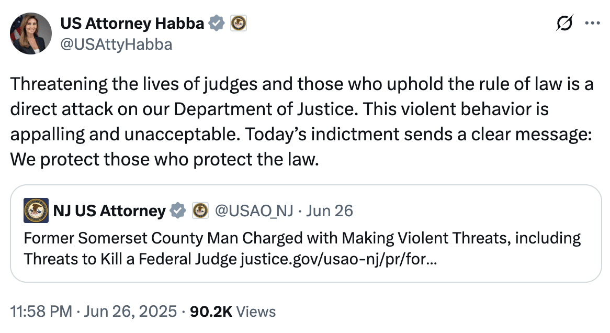
Task: Click 'We protect those who protect the law'
Action: coord(164,159)
